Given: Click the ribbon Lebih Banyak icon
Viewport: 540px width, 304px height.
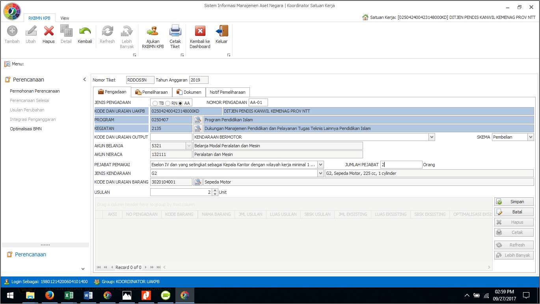Looking at the screenshot, I should 127,31.
